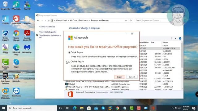Image resolution: width=198 pixels, height=111 pixels.
Task: Open View installed updates link
Action: pyautogui.click(x=48, y=32)
